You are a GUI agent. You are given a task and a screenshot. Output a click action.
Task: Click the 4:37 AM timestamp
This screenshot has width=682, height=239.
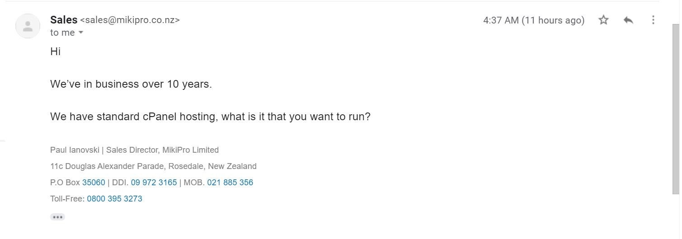[534, 20]
